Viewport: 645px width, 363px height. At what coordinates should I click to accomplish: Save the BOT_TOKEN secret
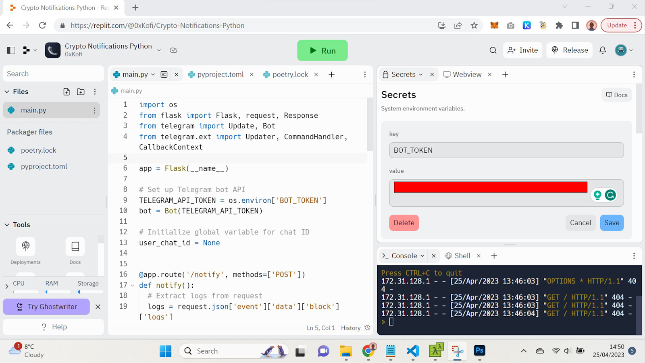(611, 223)
